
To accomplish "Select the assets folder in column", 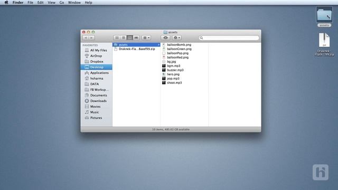I will (x=136, y=44).
